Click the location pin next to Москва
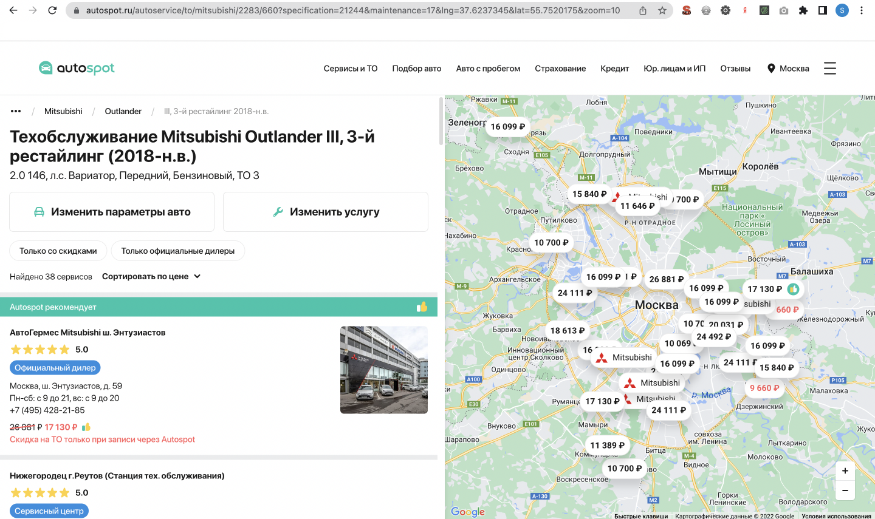875x519 pixels. click(x=771, y=68)
